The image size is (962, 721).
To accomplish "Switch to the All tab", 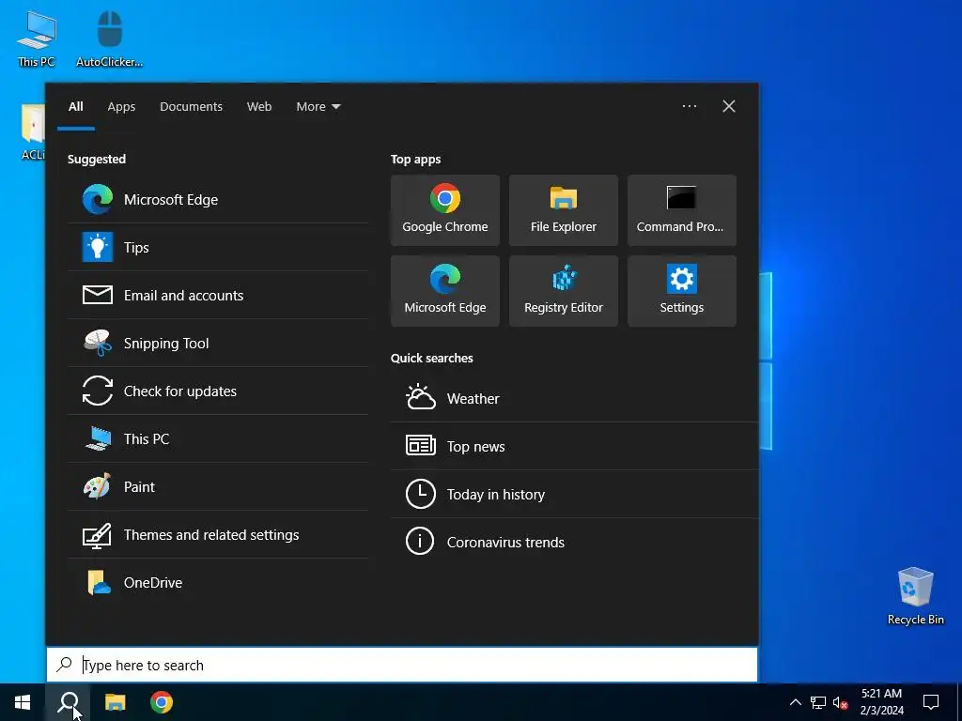I will tap(75, 107).
